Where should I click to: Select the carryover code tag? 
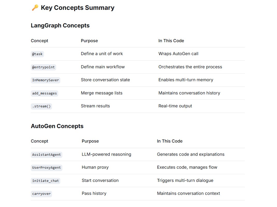pos(41,194)
